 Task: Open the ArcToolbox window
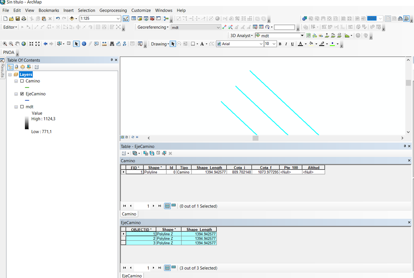pyautogui.click(x=152, y=19)
